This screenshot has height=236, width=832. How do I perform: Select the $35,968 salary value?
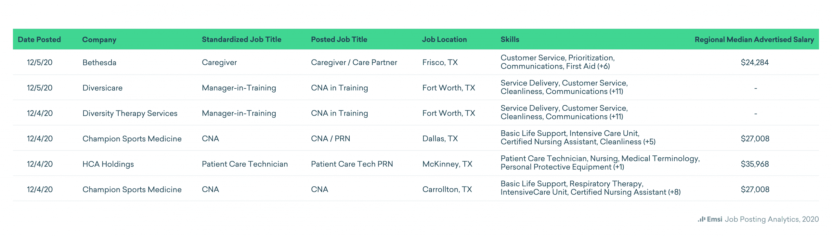click(755, 164)
